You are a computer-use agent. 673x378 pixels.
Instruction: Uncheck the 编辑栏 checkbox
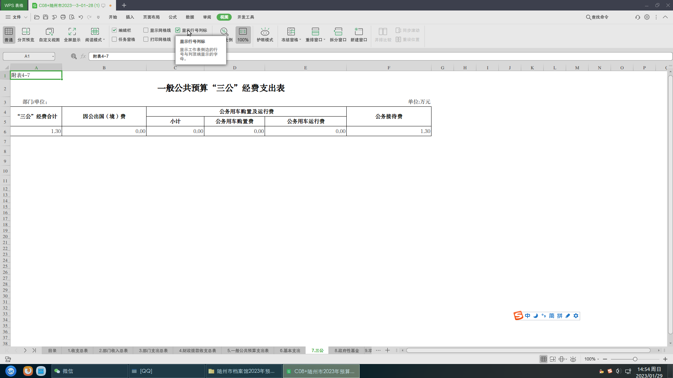pyautogui.click(x=114, y=30)
